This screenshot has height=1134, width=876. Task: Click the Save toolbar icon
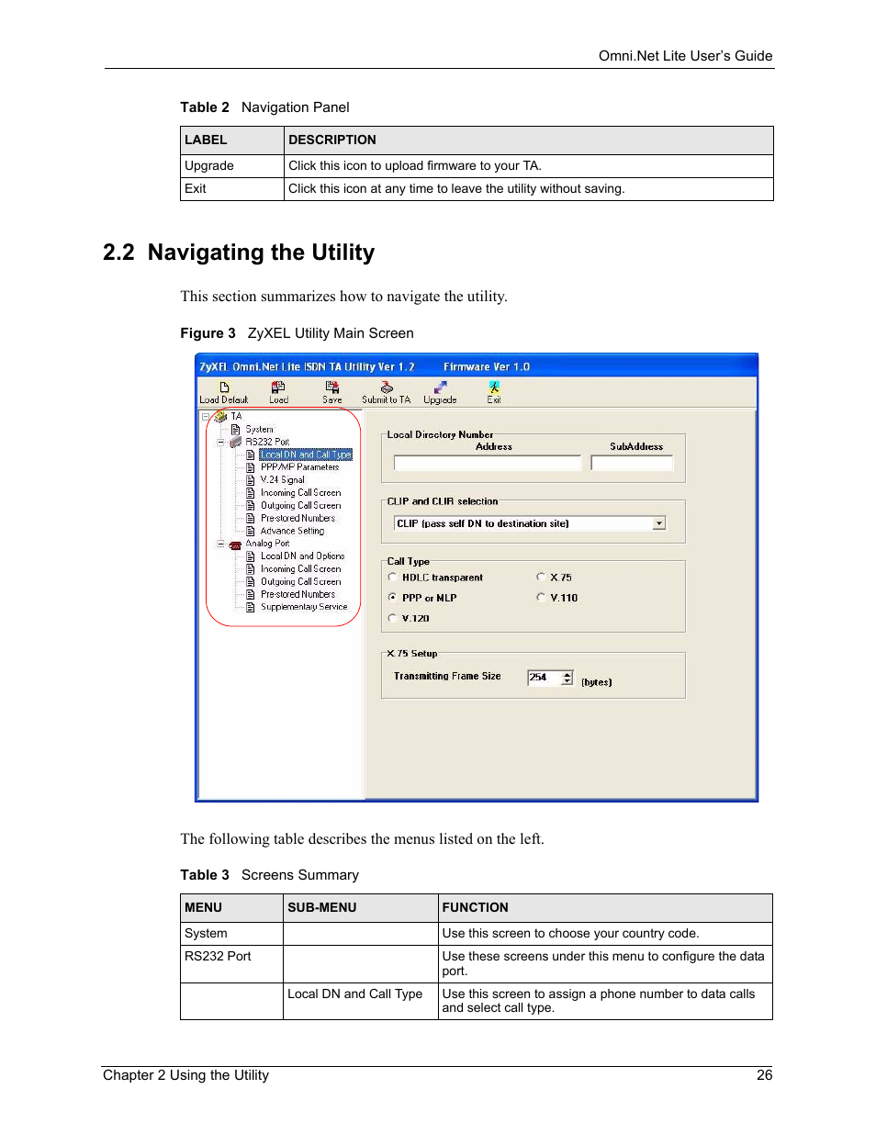(x=332, y=387)
